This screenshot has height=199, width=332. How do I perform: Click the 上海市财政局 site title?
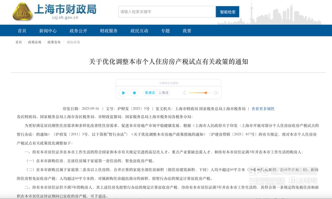point(65,9)
